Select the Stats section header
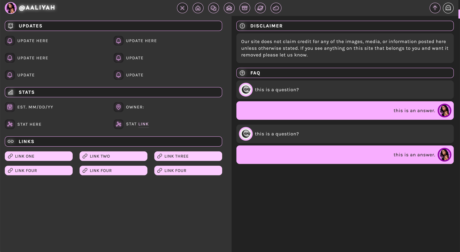The width and height of the screenshot is (460, 252). (113, 92)
